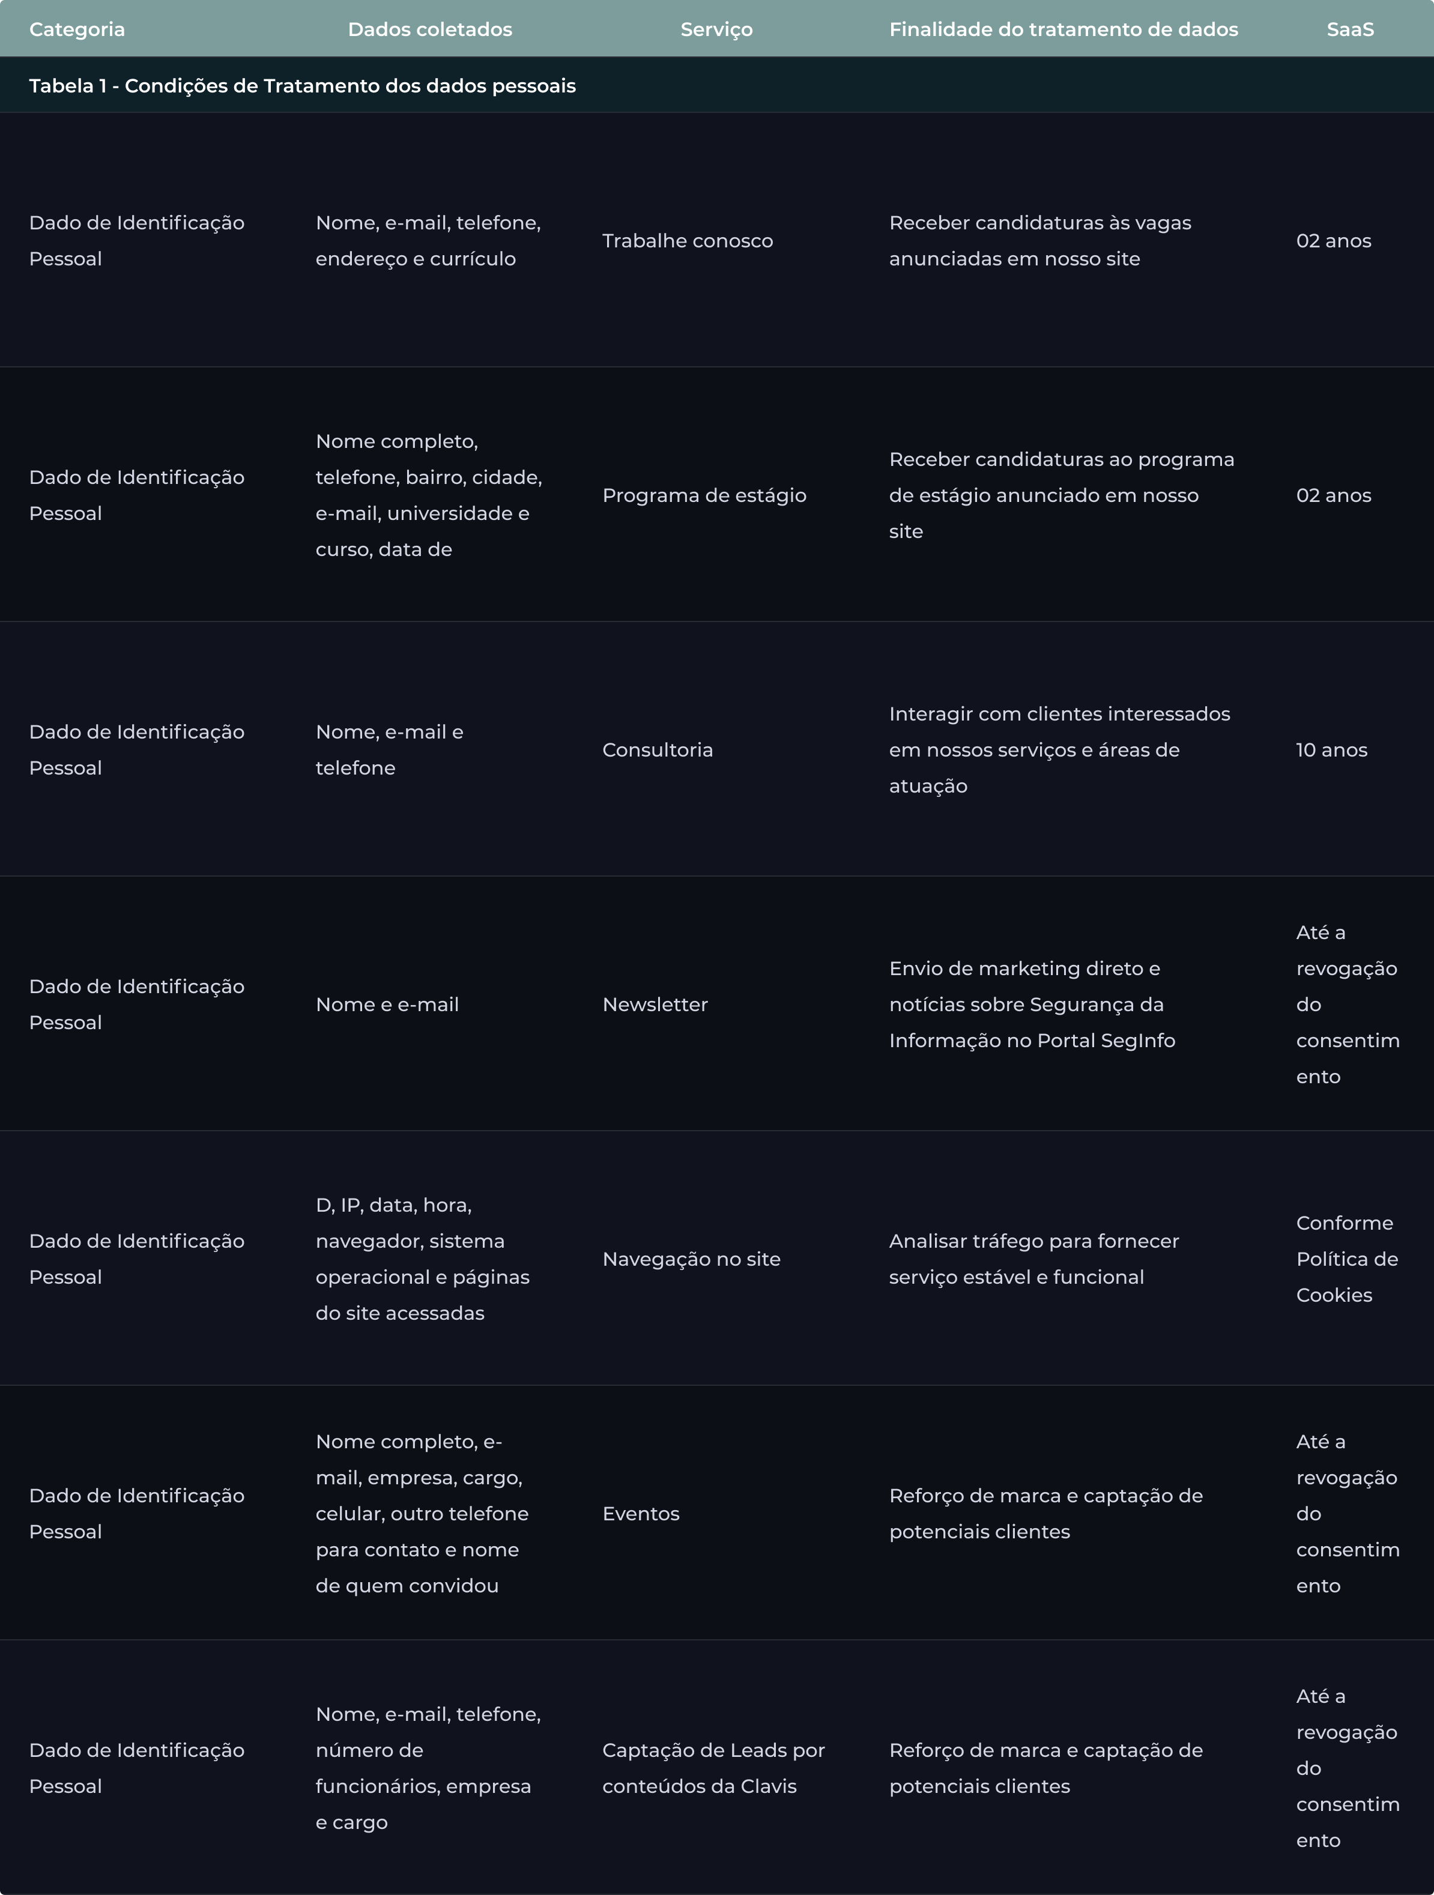
Task: Select the Serviço column header
Action: [716, 29]
